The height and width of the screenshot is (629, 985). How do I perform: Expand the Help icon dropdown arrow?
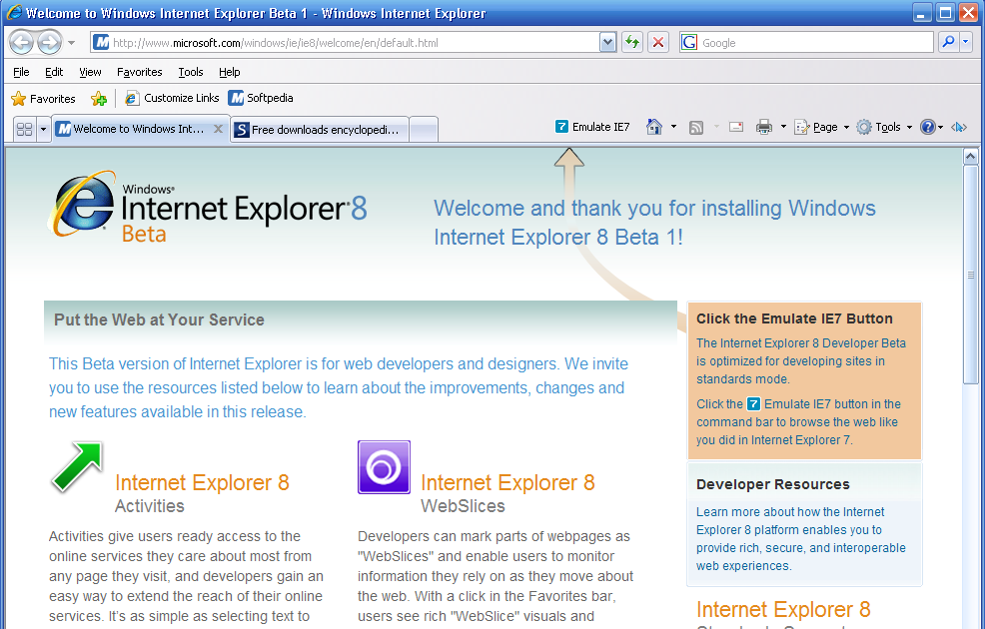coord(940,128)
